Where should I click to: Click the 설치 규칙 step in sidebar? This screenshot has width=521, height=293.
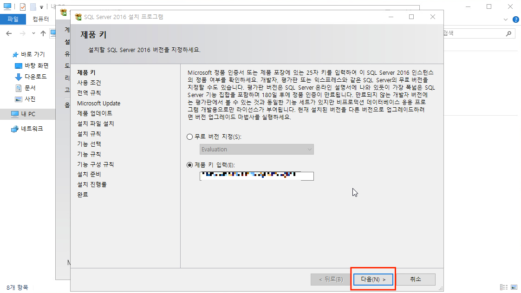pos(89,134)
